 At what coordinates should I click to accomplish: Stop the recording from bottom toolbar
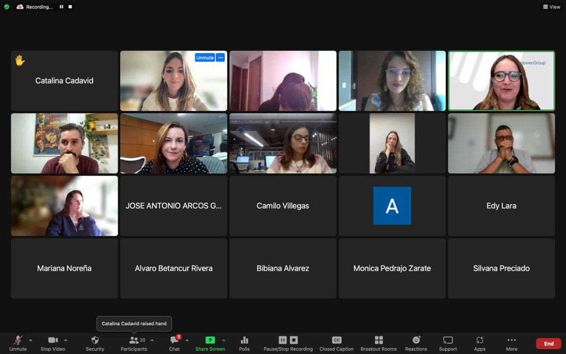294,340
